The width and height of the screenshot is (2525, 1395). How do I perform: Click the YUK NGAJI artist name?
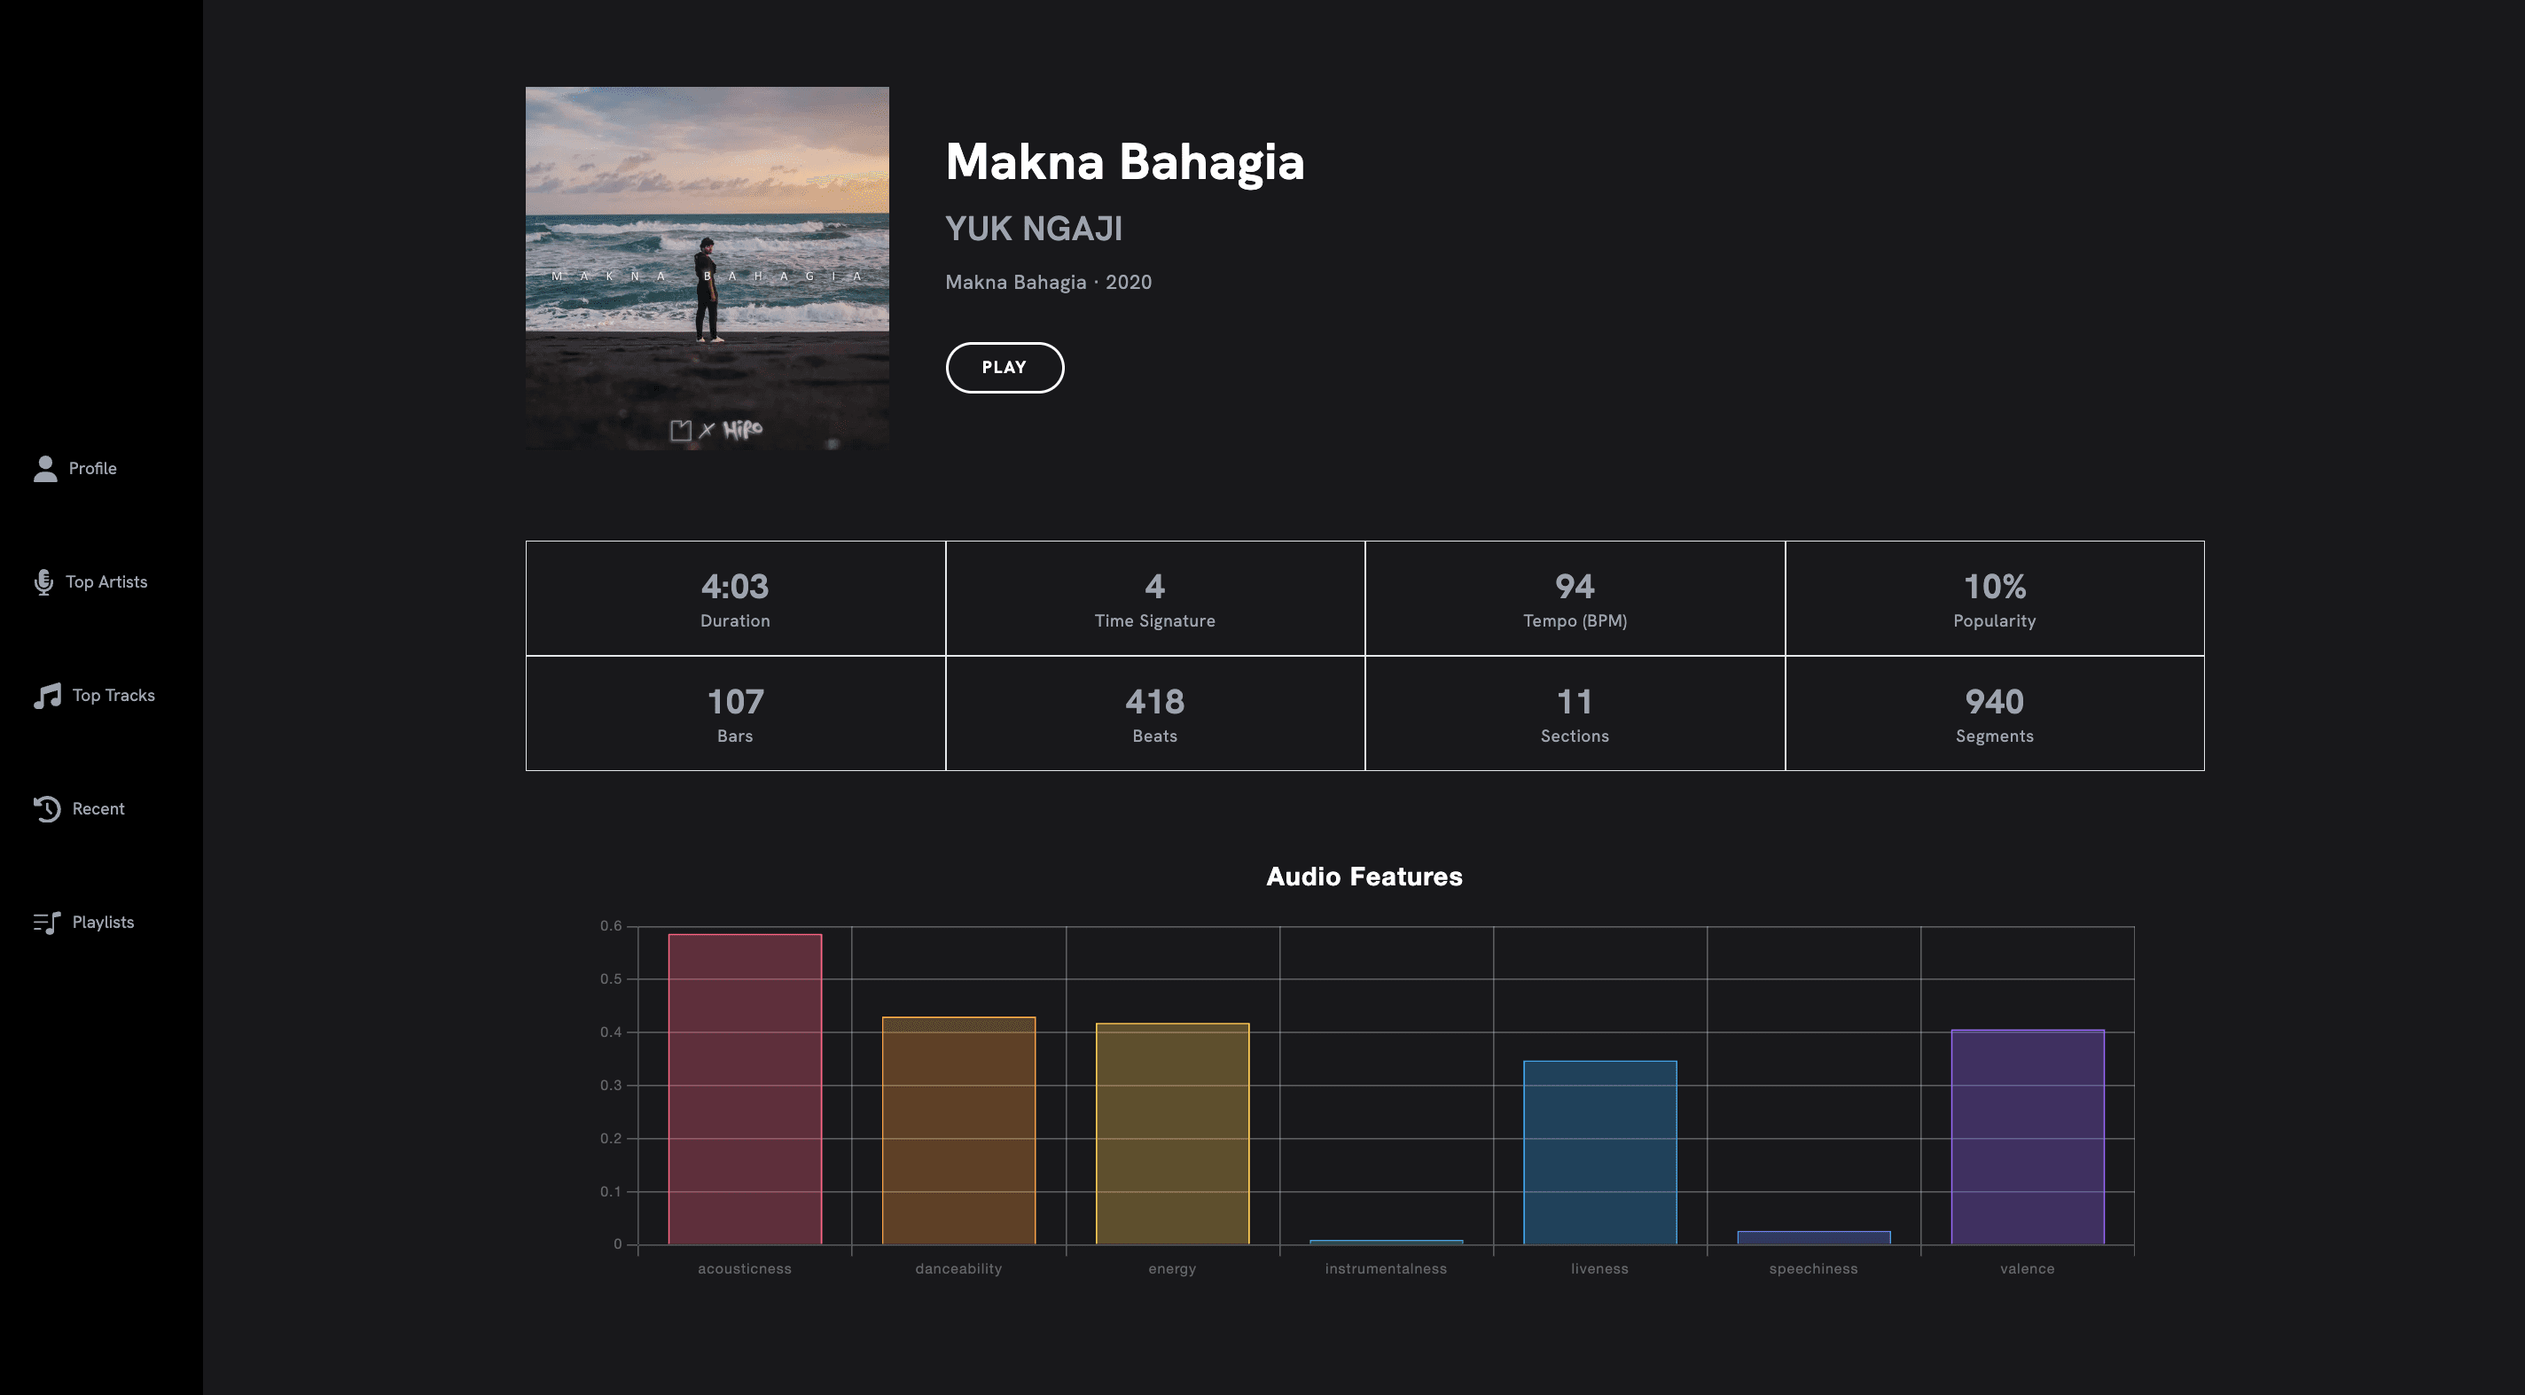coord(1033,229)
